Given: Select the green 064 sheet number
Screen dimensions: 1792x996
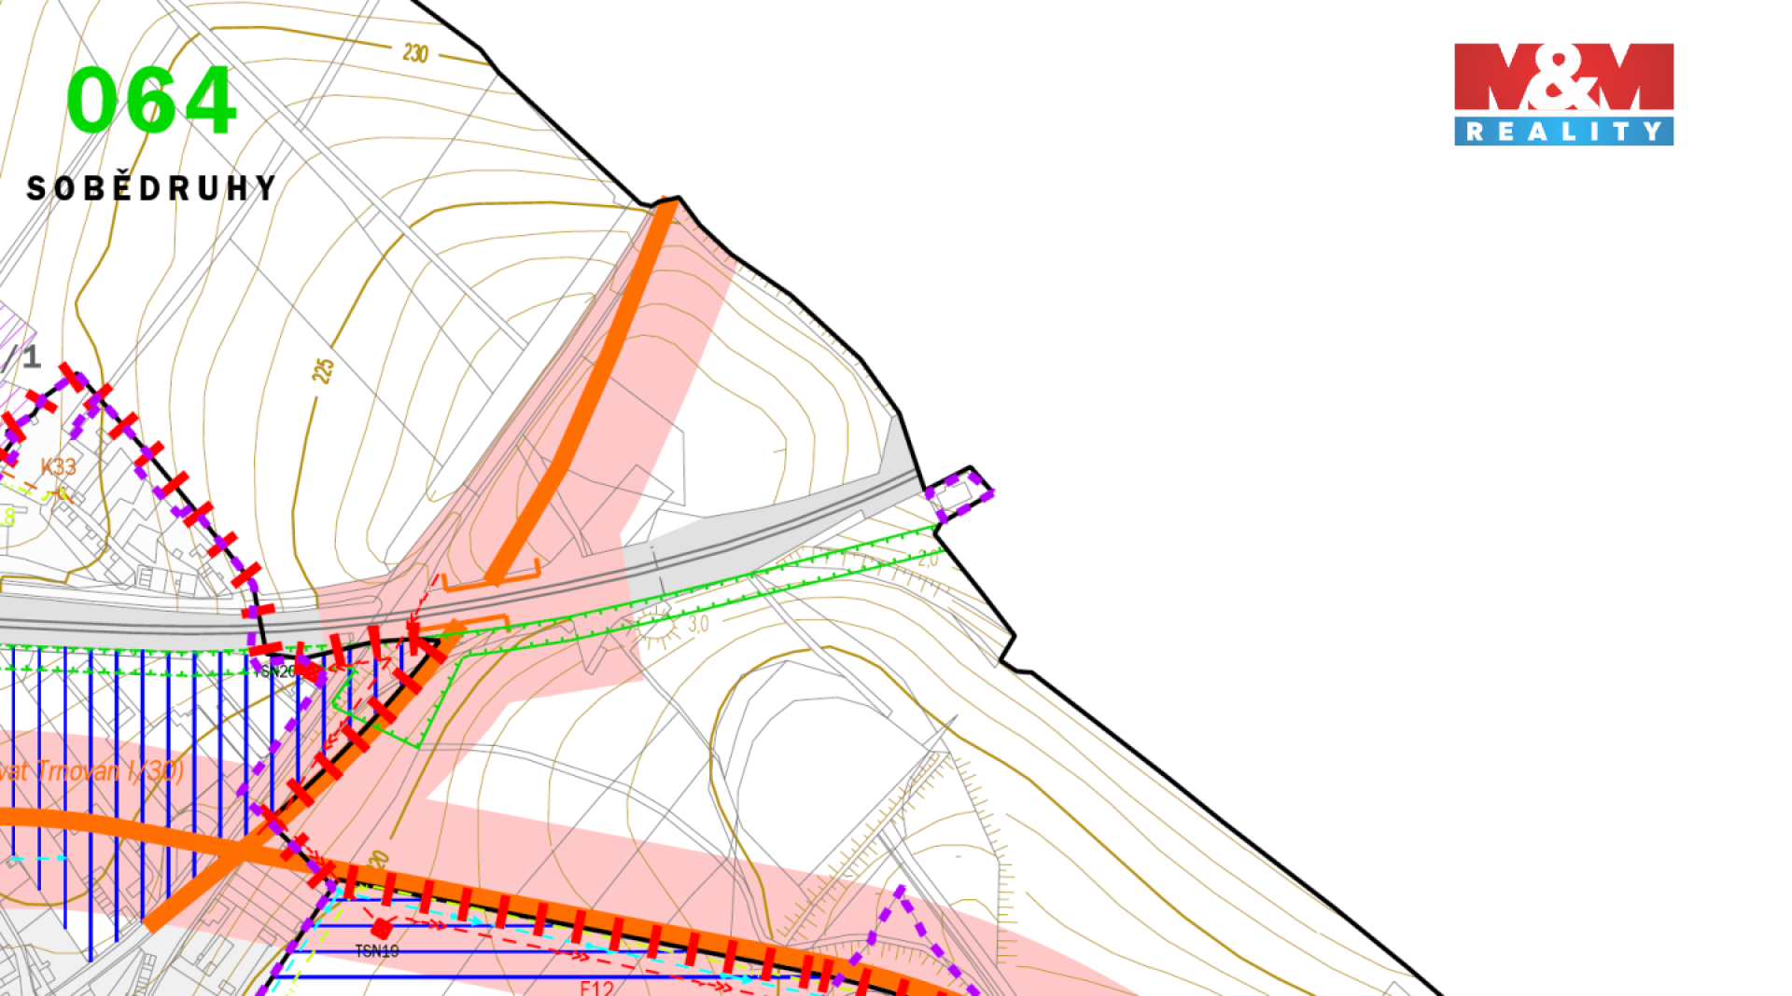Looking at the screenshot, I should (151, 101).
